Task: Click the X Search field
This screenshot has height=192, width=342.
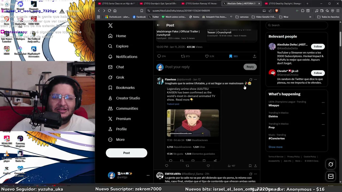Action: (297, 25)
